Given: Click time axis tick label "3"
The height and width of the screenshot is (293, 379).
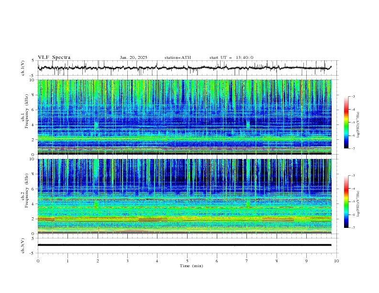Looking at the screenshot, I should point(127,261).
